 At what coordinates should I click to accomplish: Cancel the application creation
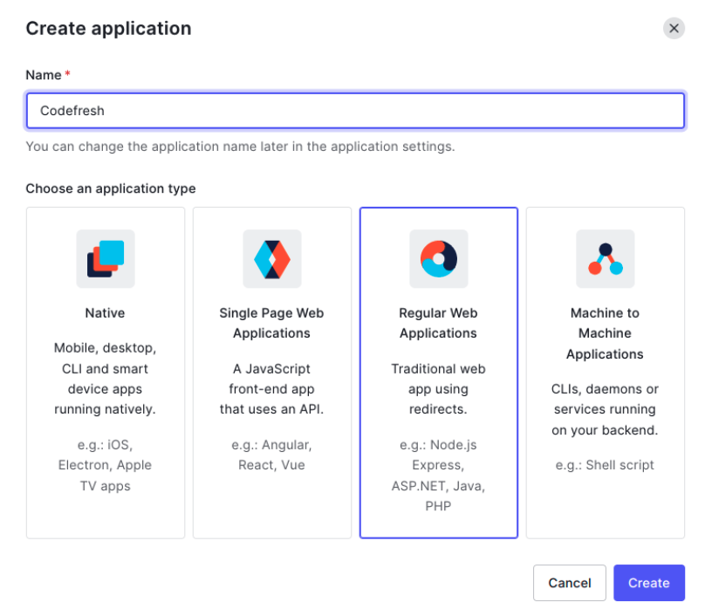tap(569, 583)
